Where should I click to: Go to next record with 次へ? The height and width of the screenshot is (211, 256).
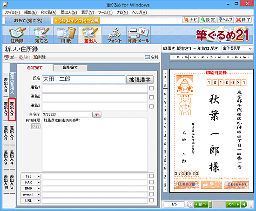[x=233, y=204]
